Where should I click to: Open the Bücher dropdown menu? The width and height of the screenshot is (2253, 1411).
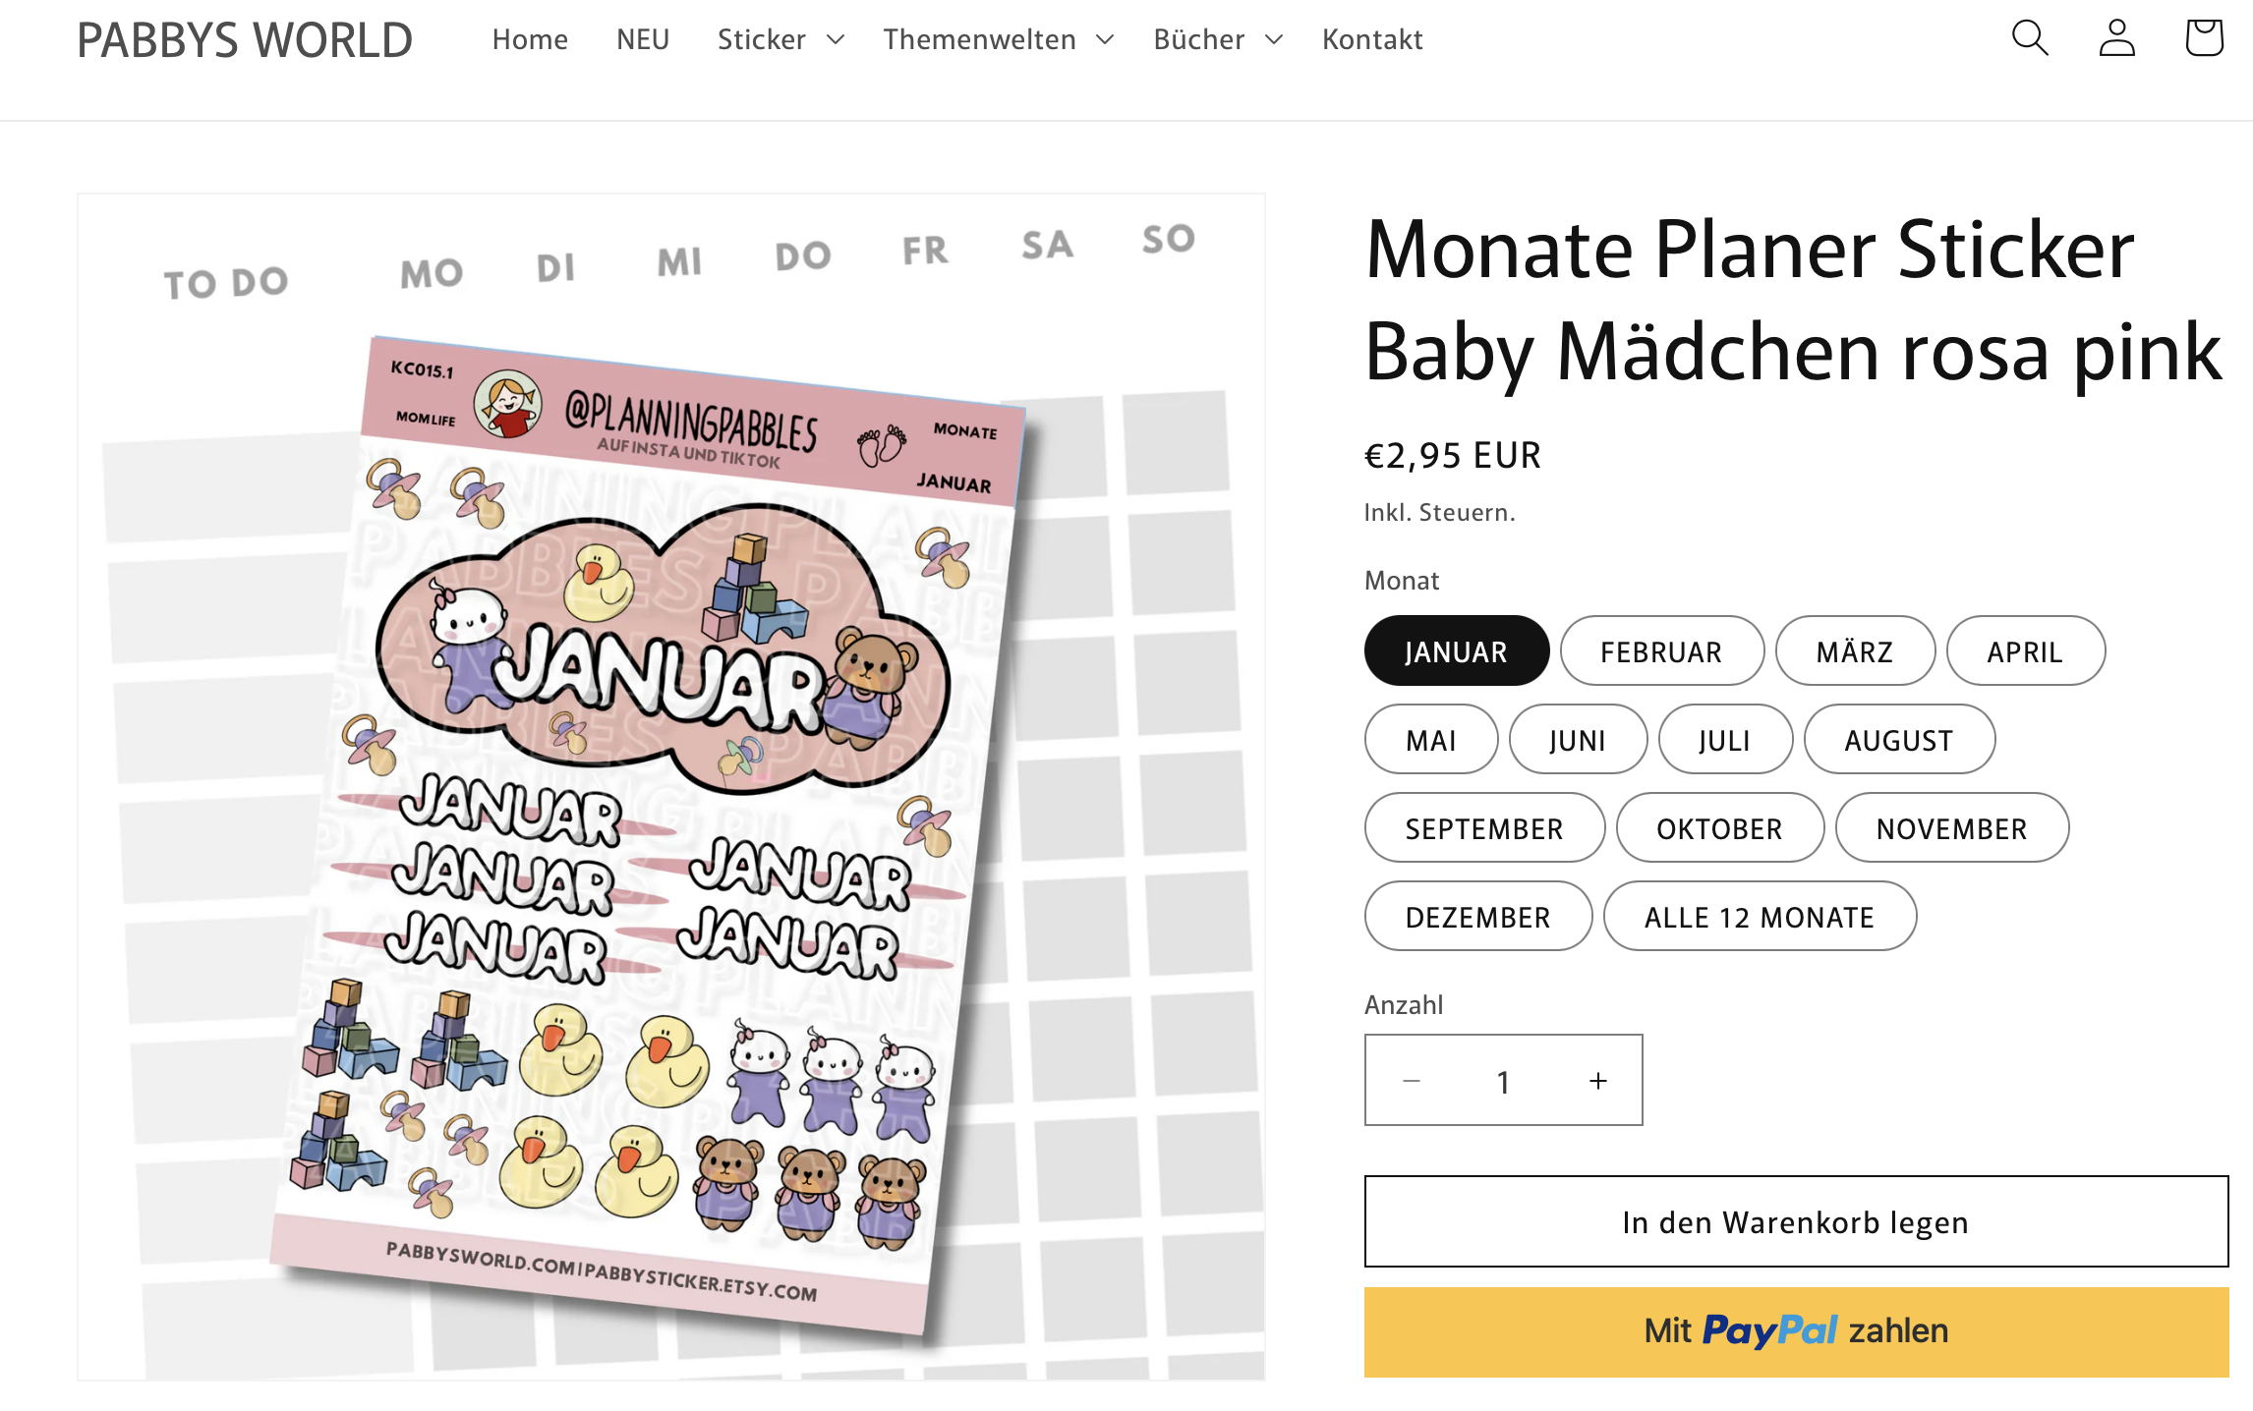(x=1218, y=39)
